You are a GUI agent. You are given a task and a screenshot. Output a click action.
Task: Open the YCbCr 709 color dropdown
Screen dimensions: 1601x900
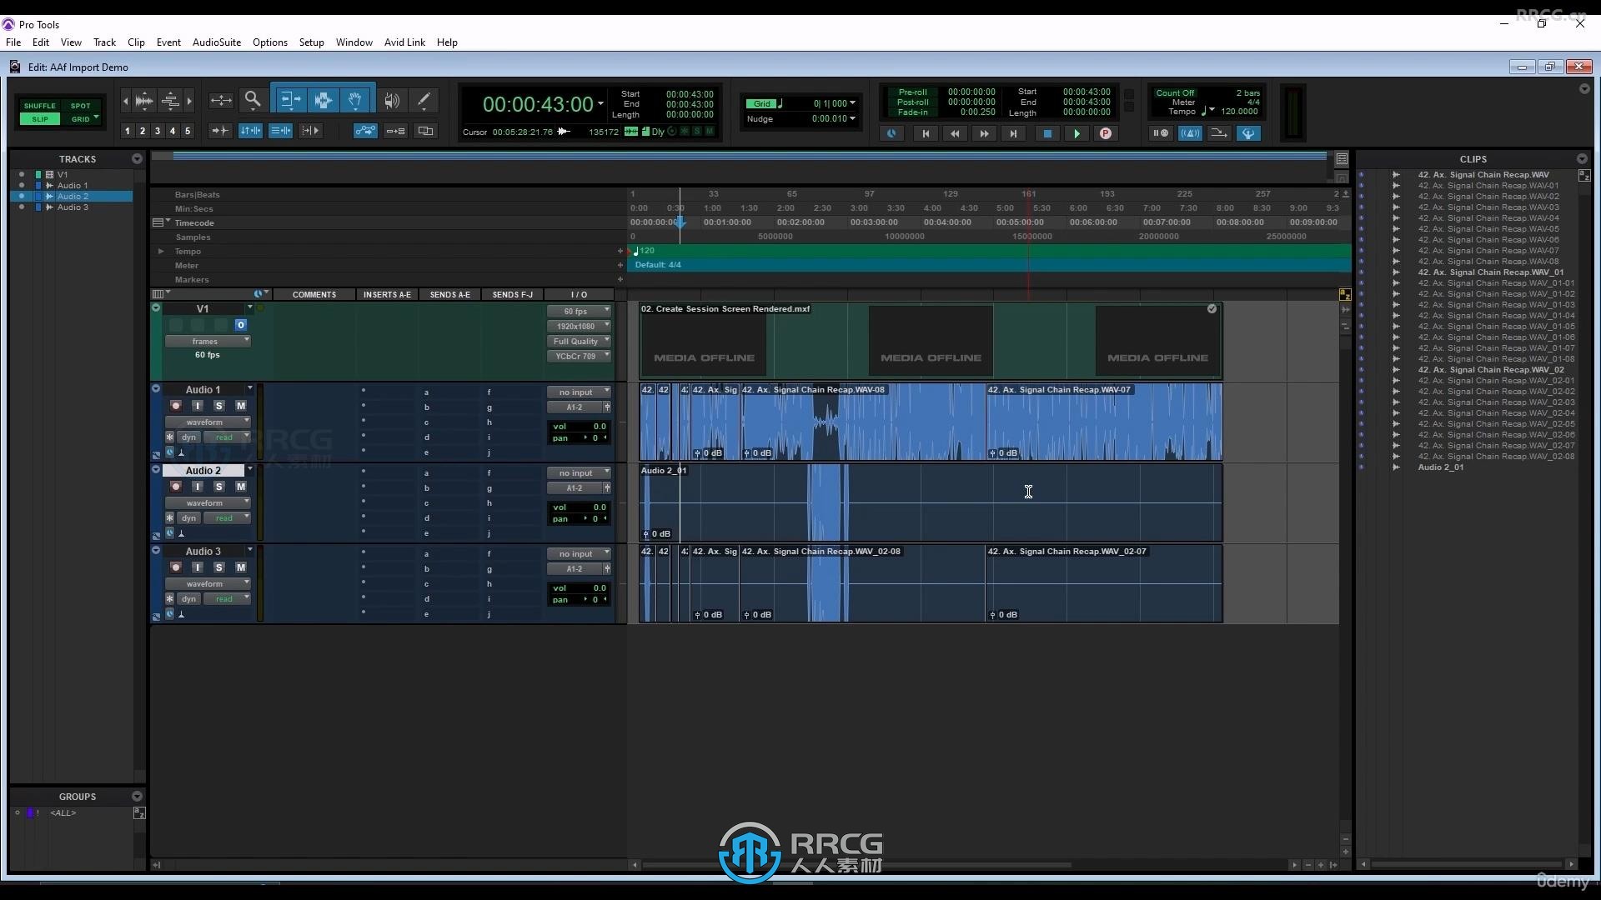coord(579,356)
